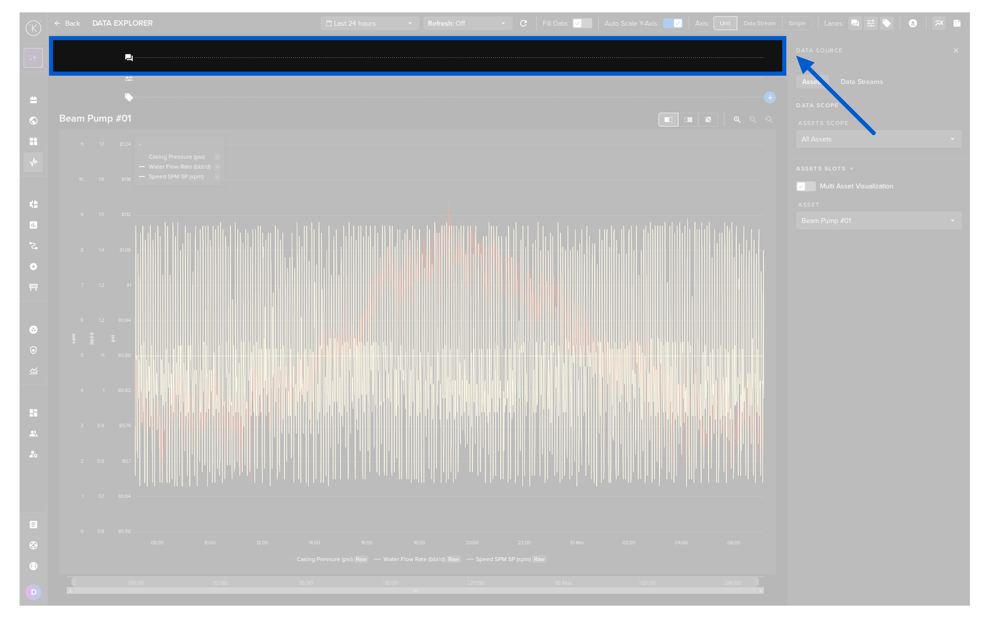990x618 pixels.
Task: Click the tuning sliders lane icon
Action: [x=871, y=23]
